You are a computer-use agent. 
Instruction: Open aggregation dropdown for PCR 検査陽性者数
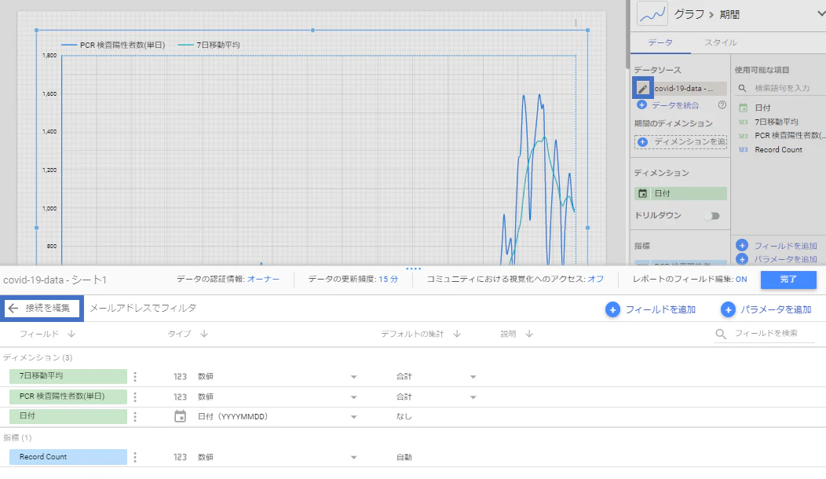[x=473, y=397]
